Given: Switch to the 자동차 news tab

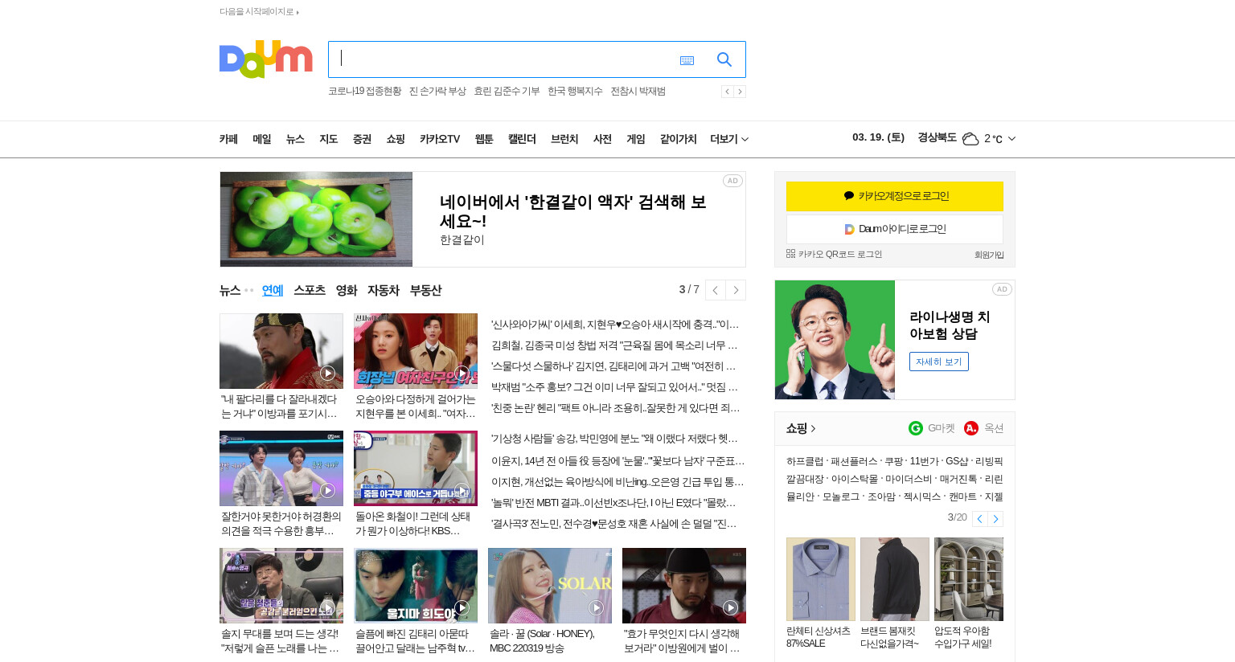Looking at the screenshot, I should (x=384, y=290).
